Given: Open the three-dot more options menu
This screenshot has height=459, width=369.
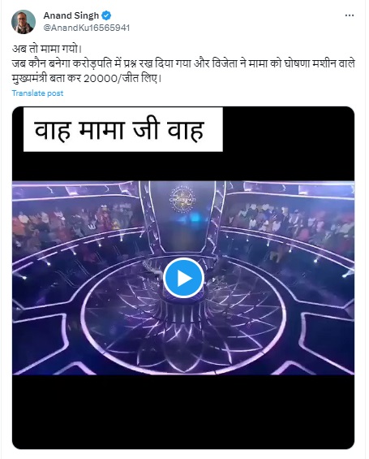Looking at the screenshot, I should coord(350,15).
